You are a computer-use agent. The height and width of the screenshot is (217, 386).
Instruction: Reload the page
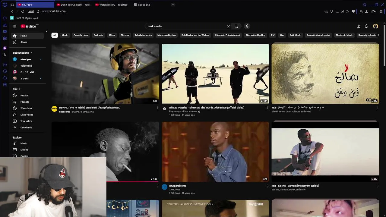coord(23,11)
